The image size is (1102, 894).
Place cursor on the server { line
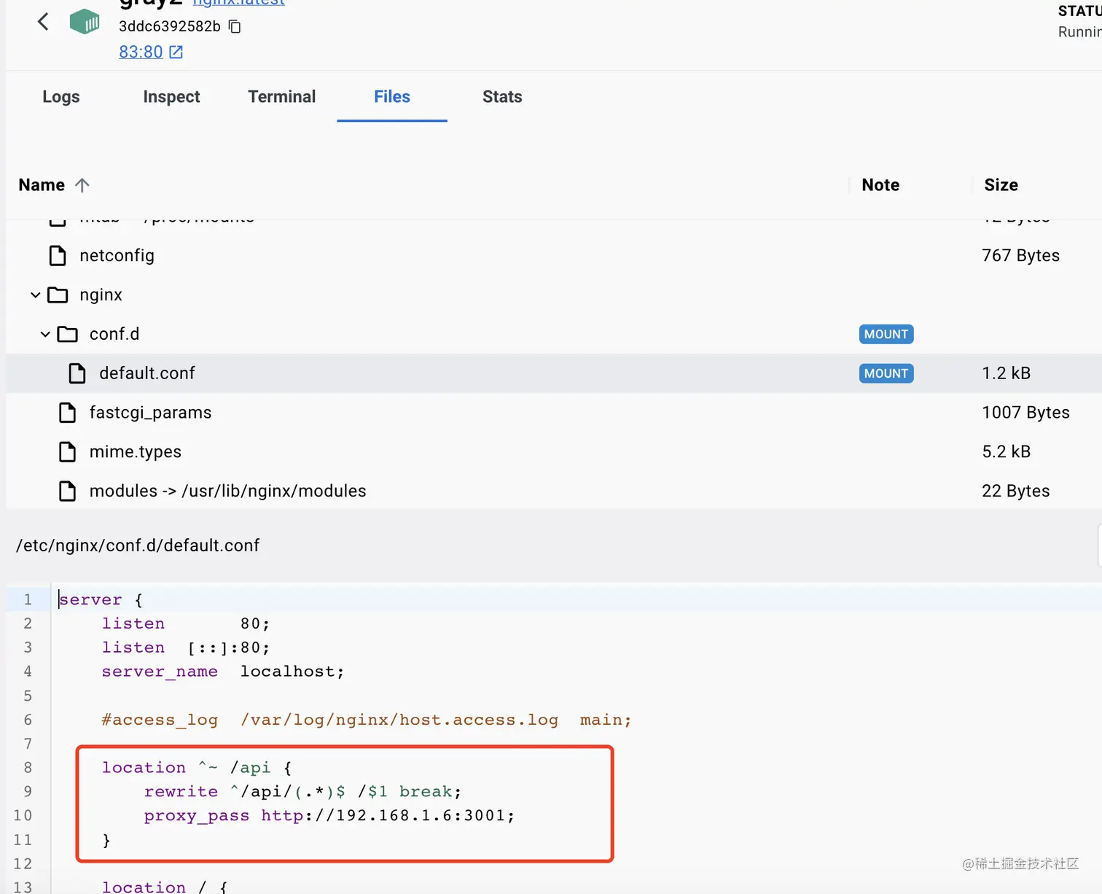coord(101,600)
